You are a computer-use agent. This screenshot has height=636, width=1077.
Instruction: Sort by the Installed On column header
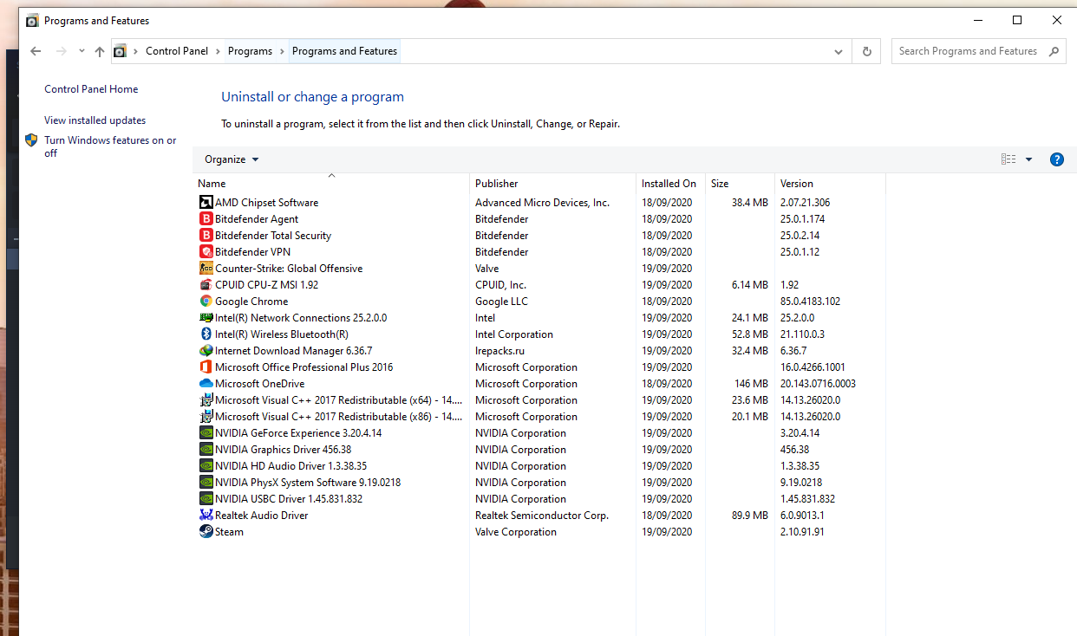pos(670,183)
